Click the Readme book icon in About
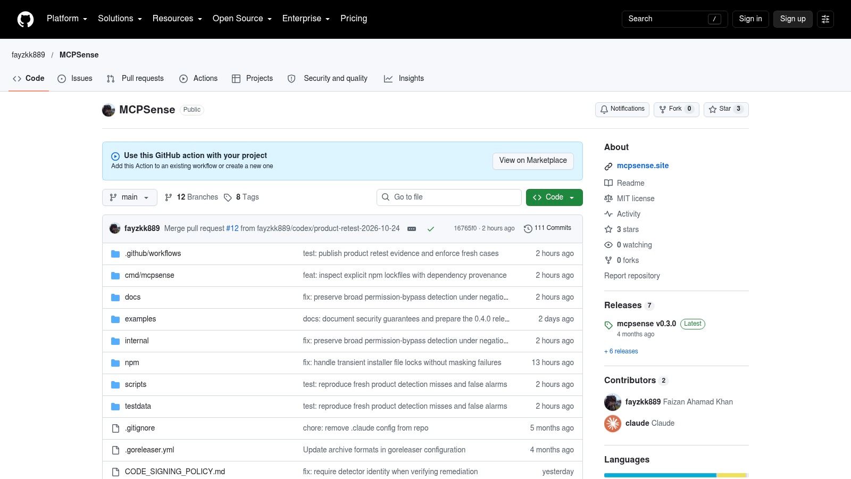 608,183
